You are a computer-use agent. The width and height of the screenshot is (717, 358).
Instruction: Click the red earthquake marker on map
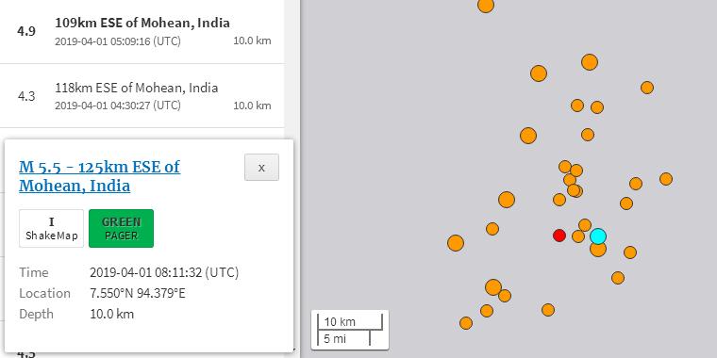(x=559, y=236)
